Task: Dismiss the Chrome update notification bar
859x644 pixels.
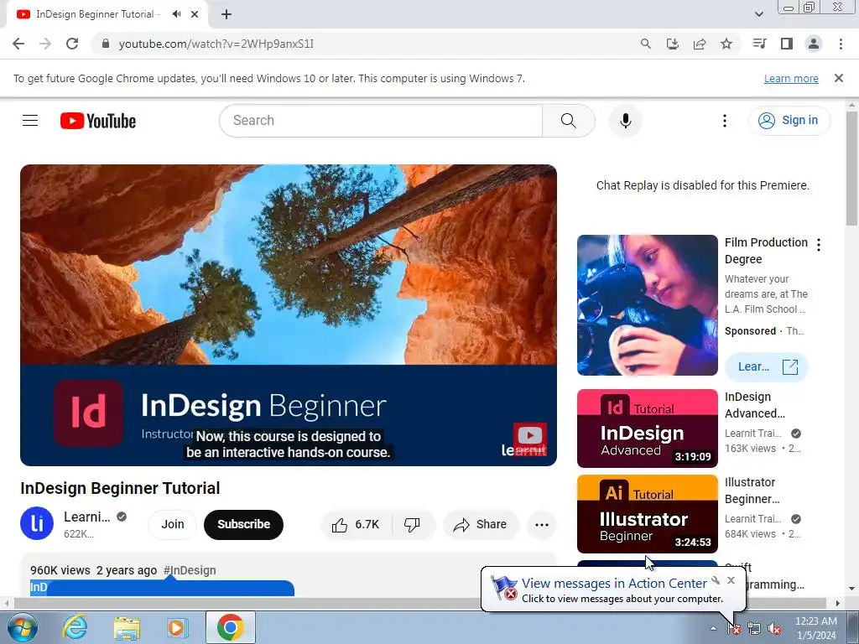Action: coord(839,78)
